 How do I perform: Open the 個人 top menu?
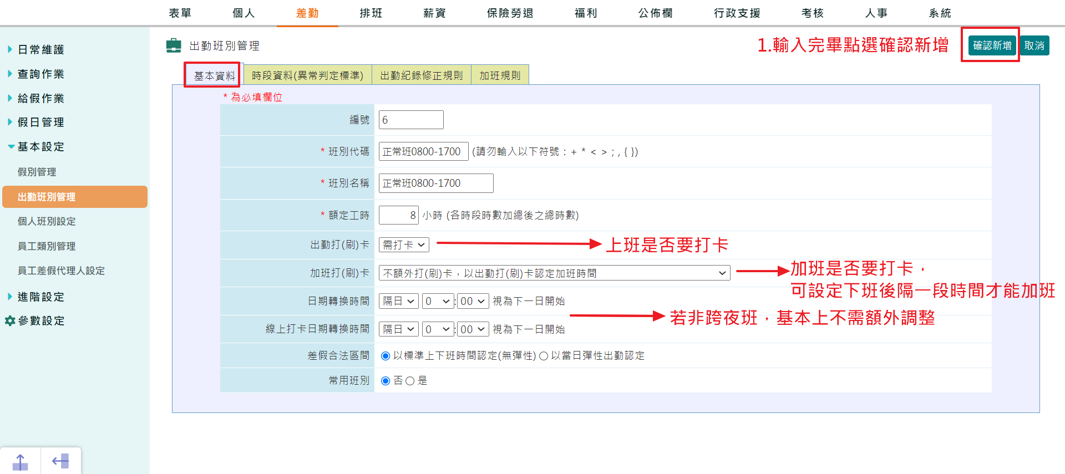244,13
